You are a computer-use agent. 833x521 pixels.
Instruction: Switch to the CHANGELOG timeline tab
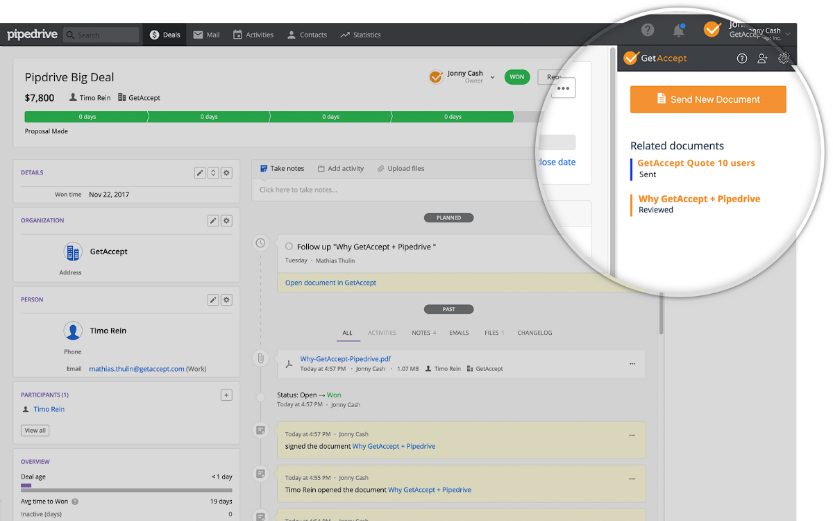click(x=535, y=333)
